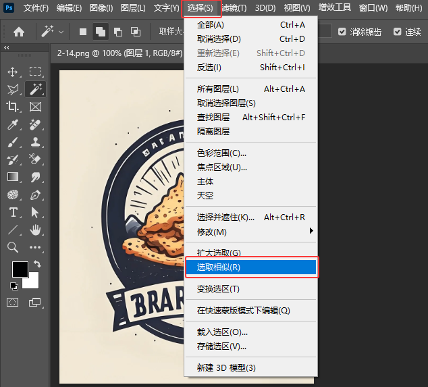The width and height of the screenshot is (428, 387).
Task: Select the Pen tool
Action: pyautogui.click(x=35, y=195)
